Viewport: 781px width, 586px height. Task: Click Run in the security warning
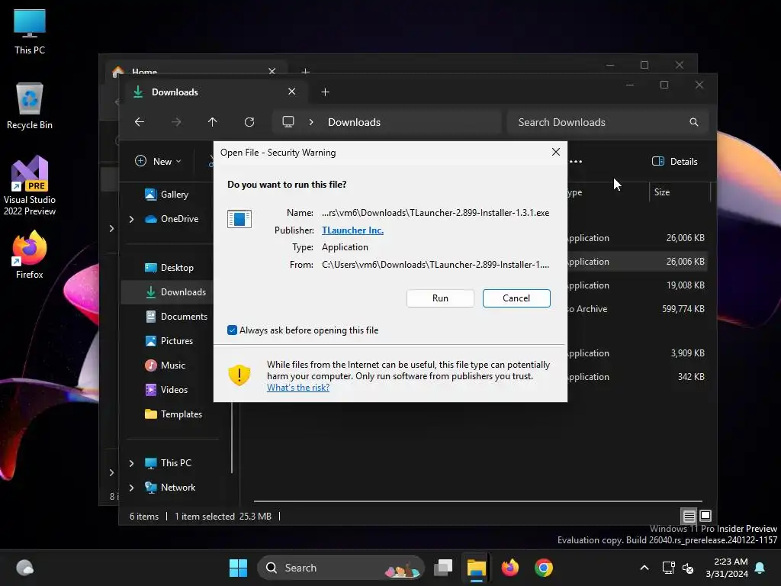[x=440, y=298]
